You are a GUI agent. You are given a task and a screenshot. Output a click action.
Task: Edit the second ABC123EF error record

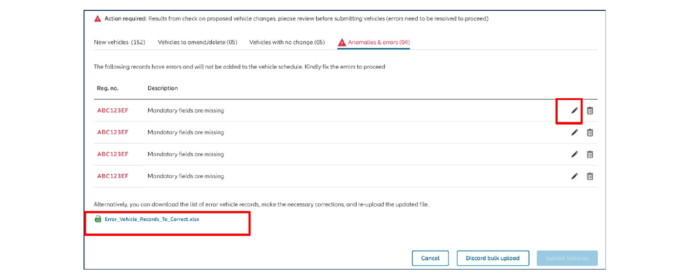coord(574,132)
